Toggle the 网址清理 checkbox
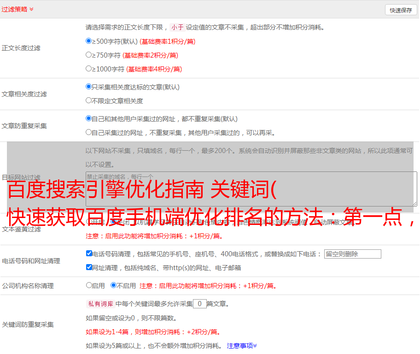 coord(89,267)
